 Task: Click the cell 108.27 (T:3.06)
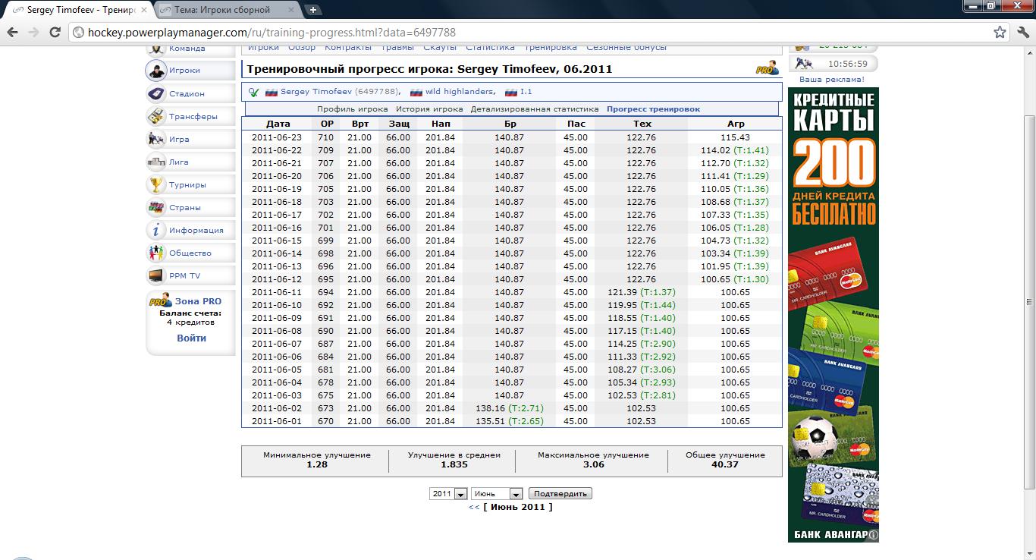point(642,370)
